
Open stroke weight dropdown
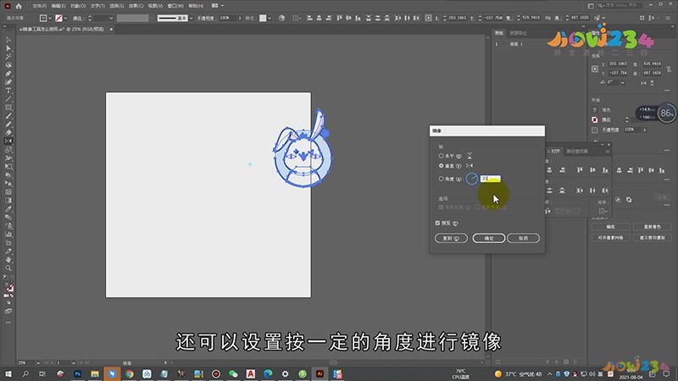[x=111, y=18]
